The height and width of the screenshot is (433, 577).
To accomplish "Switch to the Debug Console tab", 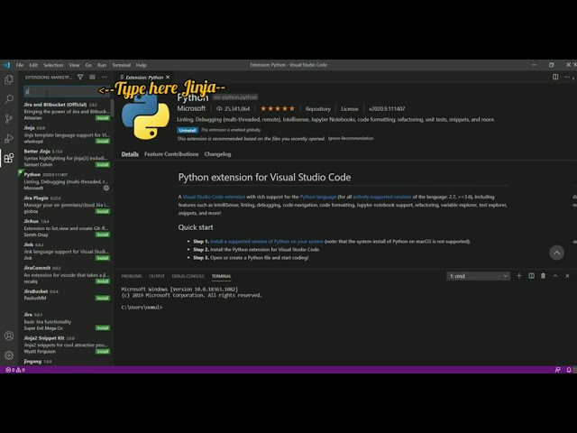I will click(188, 276).
